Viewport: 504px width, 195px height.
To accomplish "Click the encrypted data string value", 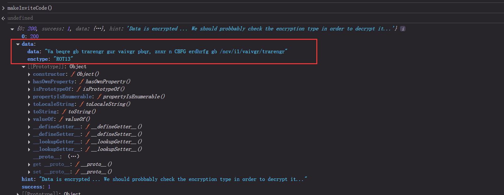I will coord(166,52).
